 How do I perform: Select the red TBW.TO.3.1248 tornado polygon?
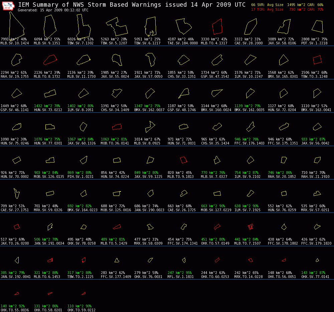[x=317, y=60]
